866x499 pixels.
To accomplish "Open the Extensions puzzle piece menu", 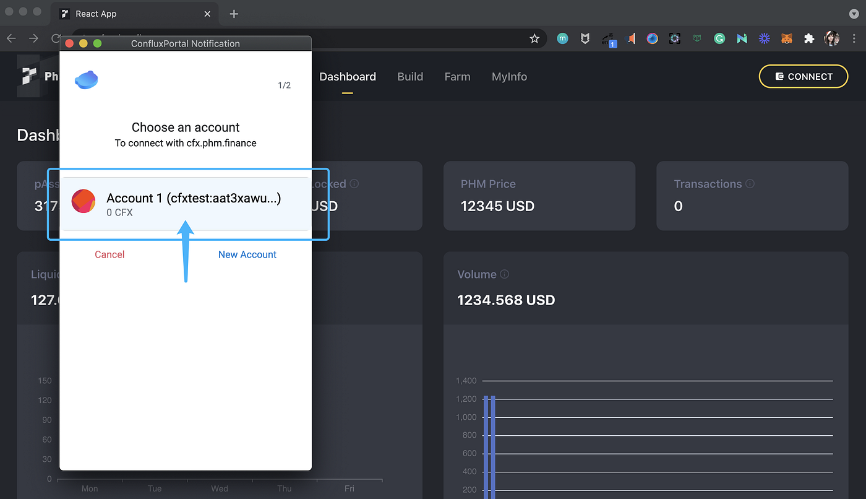I will coord(808,38).
